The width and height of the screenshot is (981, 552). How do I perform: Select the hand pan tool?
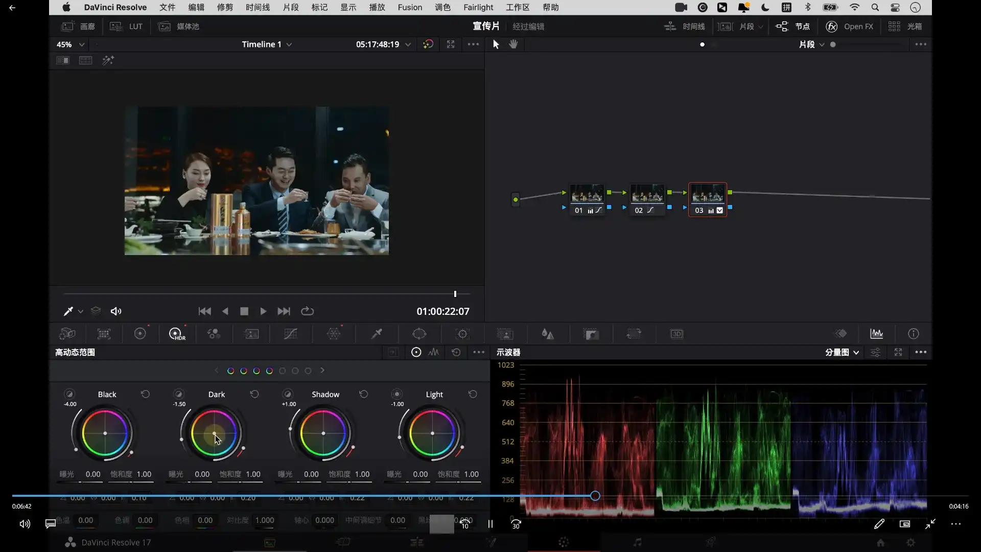pos(513,44)
